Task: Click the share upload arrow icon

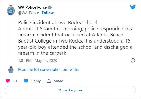Action: [49, 81]
